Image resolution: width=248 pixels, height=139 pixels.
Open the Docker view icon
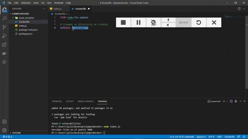point(4,53)
